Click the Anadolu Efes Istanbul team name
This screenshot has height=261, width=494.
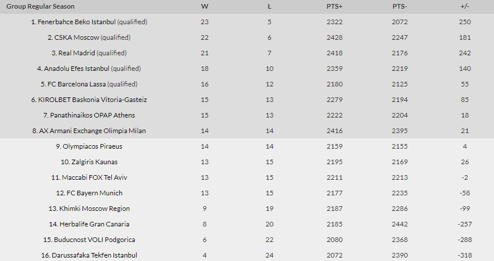click(77, 69)
